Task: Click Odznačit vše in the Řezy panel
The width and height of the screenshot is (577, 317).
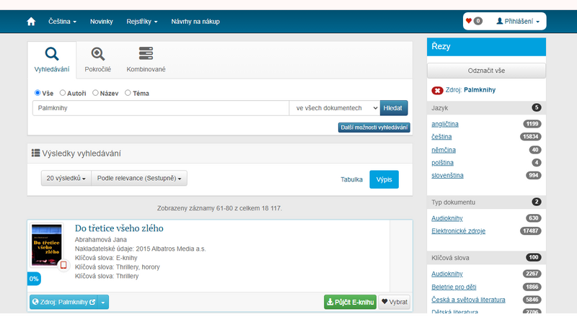Action: click(486, 71)
